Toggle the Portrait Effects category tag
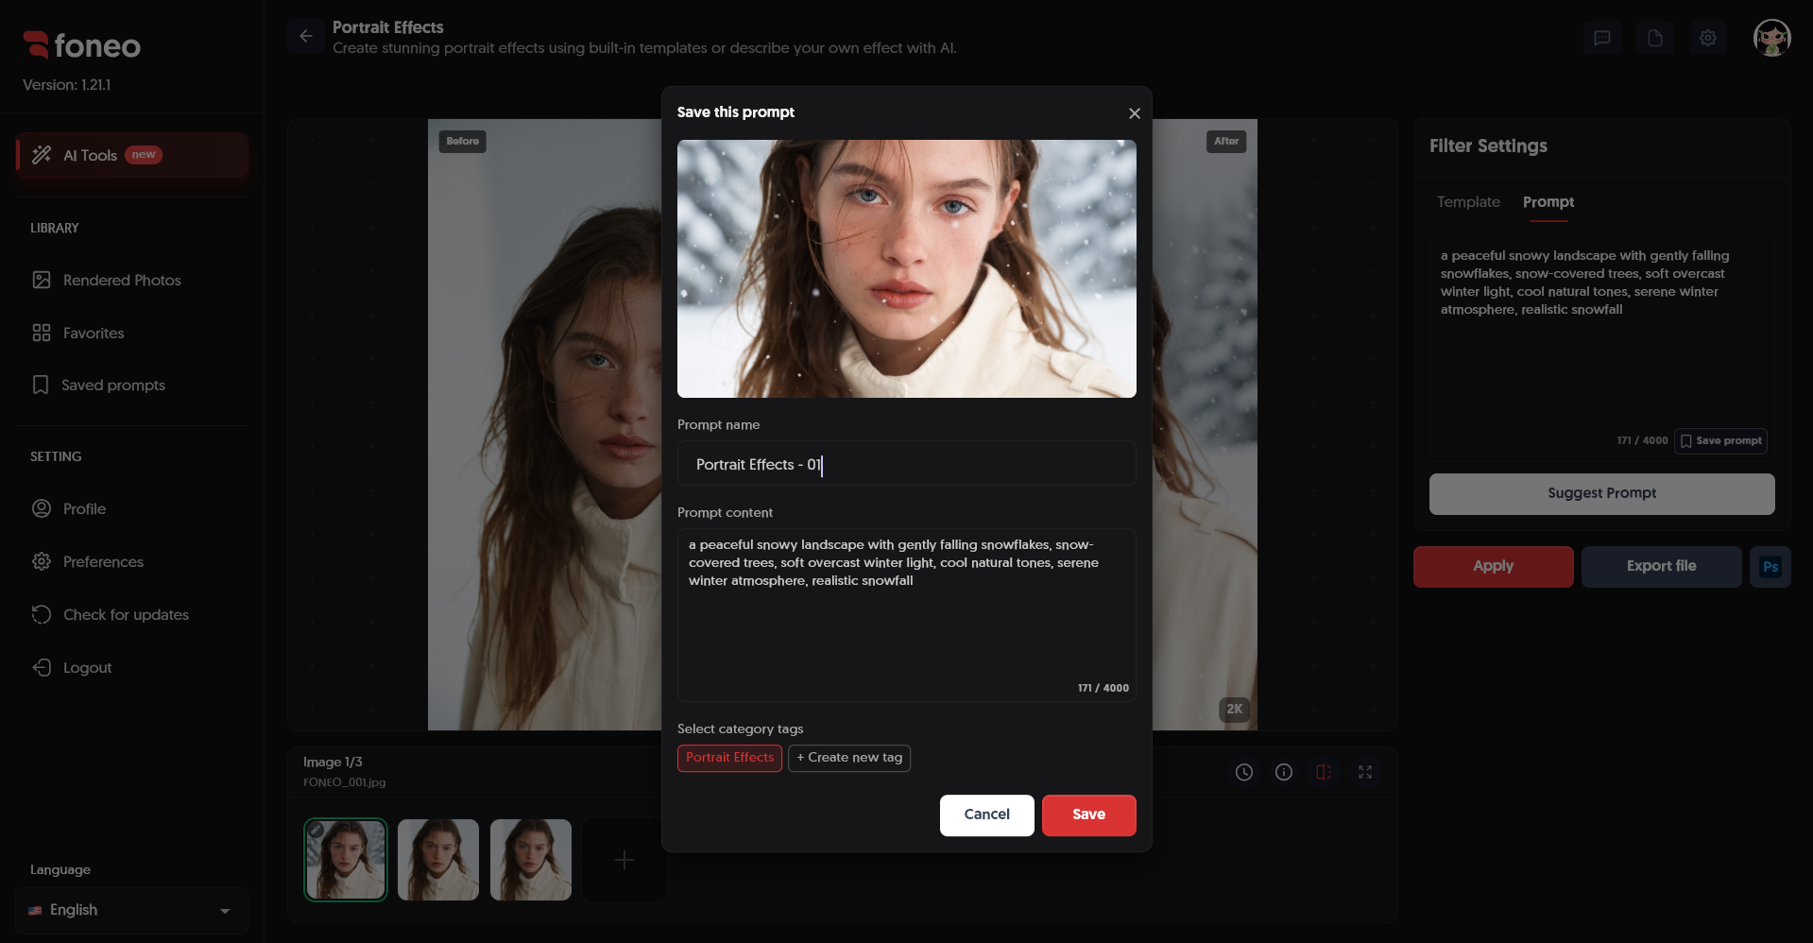This screenshot has width=1813, height=943. [729, 758]
